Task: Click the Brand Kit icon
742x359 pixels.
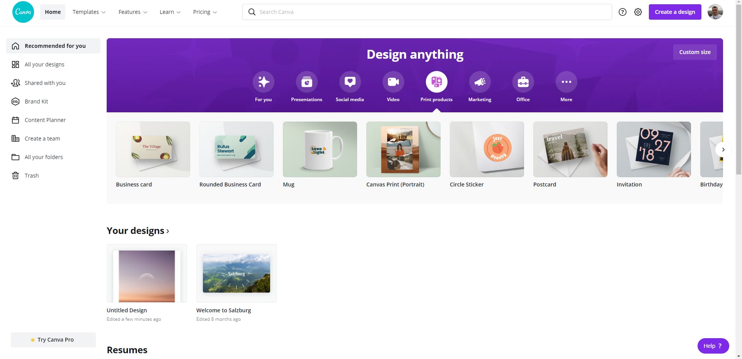Action: point(15,102)
